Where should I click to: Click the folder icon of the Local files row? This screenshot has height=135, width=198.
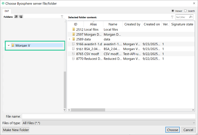tap(74, 29)
